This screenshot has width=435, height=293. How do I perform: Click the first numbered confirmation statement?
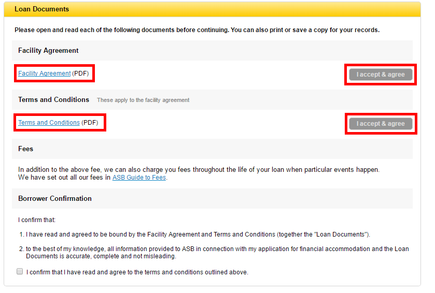198,234
